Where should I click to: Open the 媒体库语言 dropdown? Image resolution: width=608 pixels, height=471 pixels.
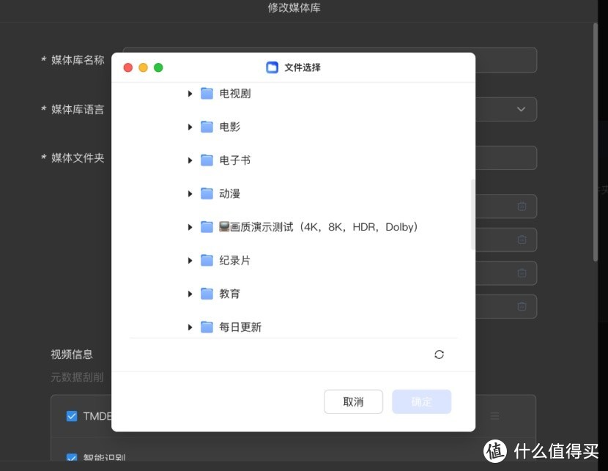(x=520, y=109)
